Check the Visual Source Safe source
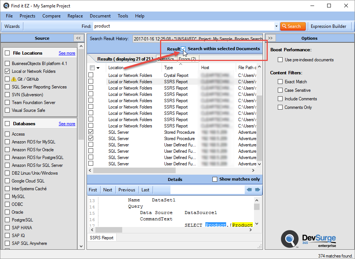355x259 pixels. click(7, 110)
